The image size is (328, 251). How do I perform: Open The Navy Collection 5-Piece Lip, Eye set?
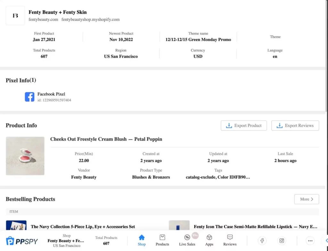(x=83, y=227)
